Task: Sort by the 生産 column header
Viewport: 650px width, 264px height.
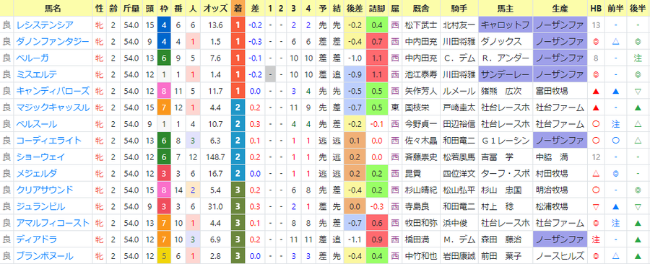Action: pyautogui.click(x=560, y=8)
